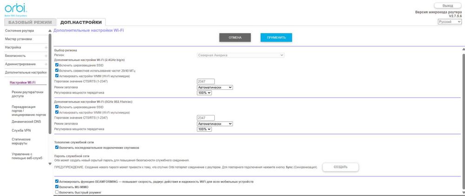Click Выбор региона section label
This screenshot has height=196, width=465.
pyautogui.click(x=66, y=50)
